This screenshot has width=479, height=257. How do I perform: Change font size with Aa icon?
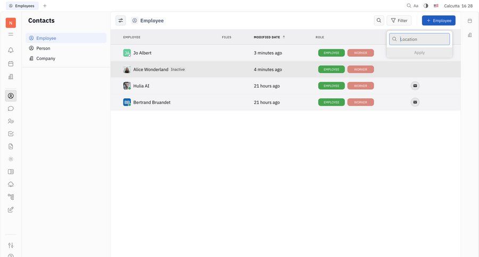416,6
